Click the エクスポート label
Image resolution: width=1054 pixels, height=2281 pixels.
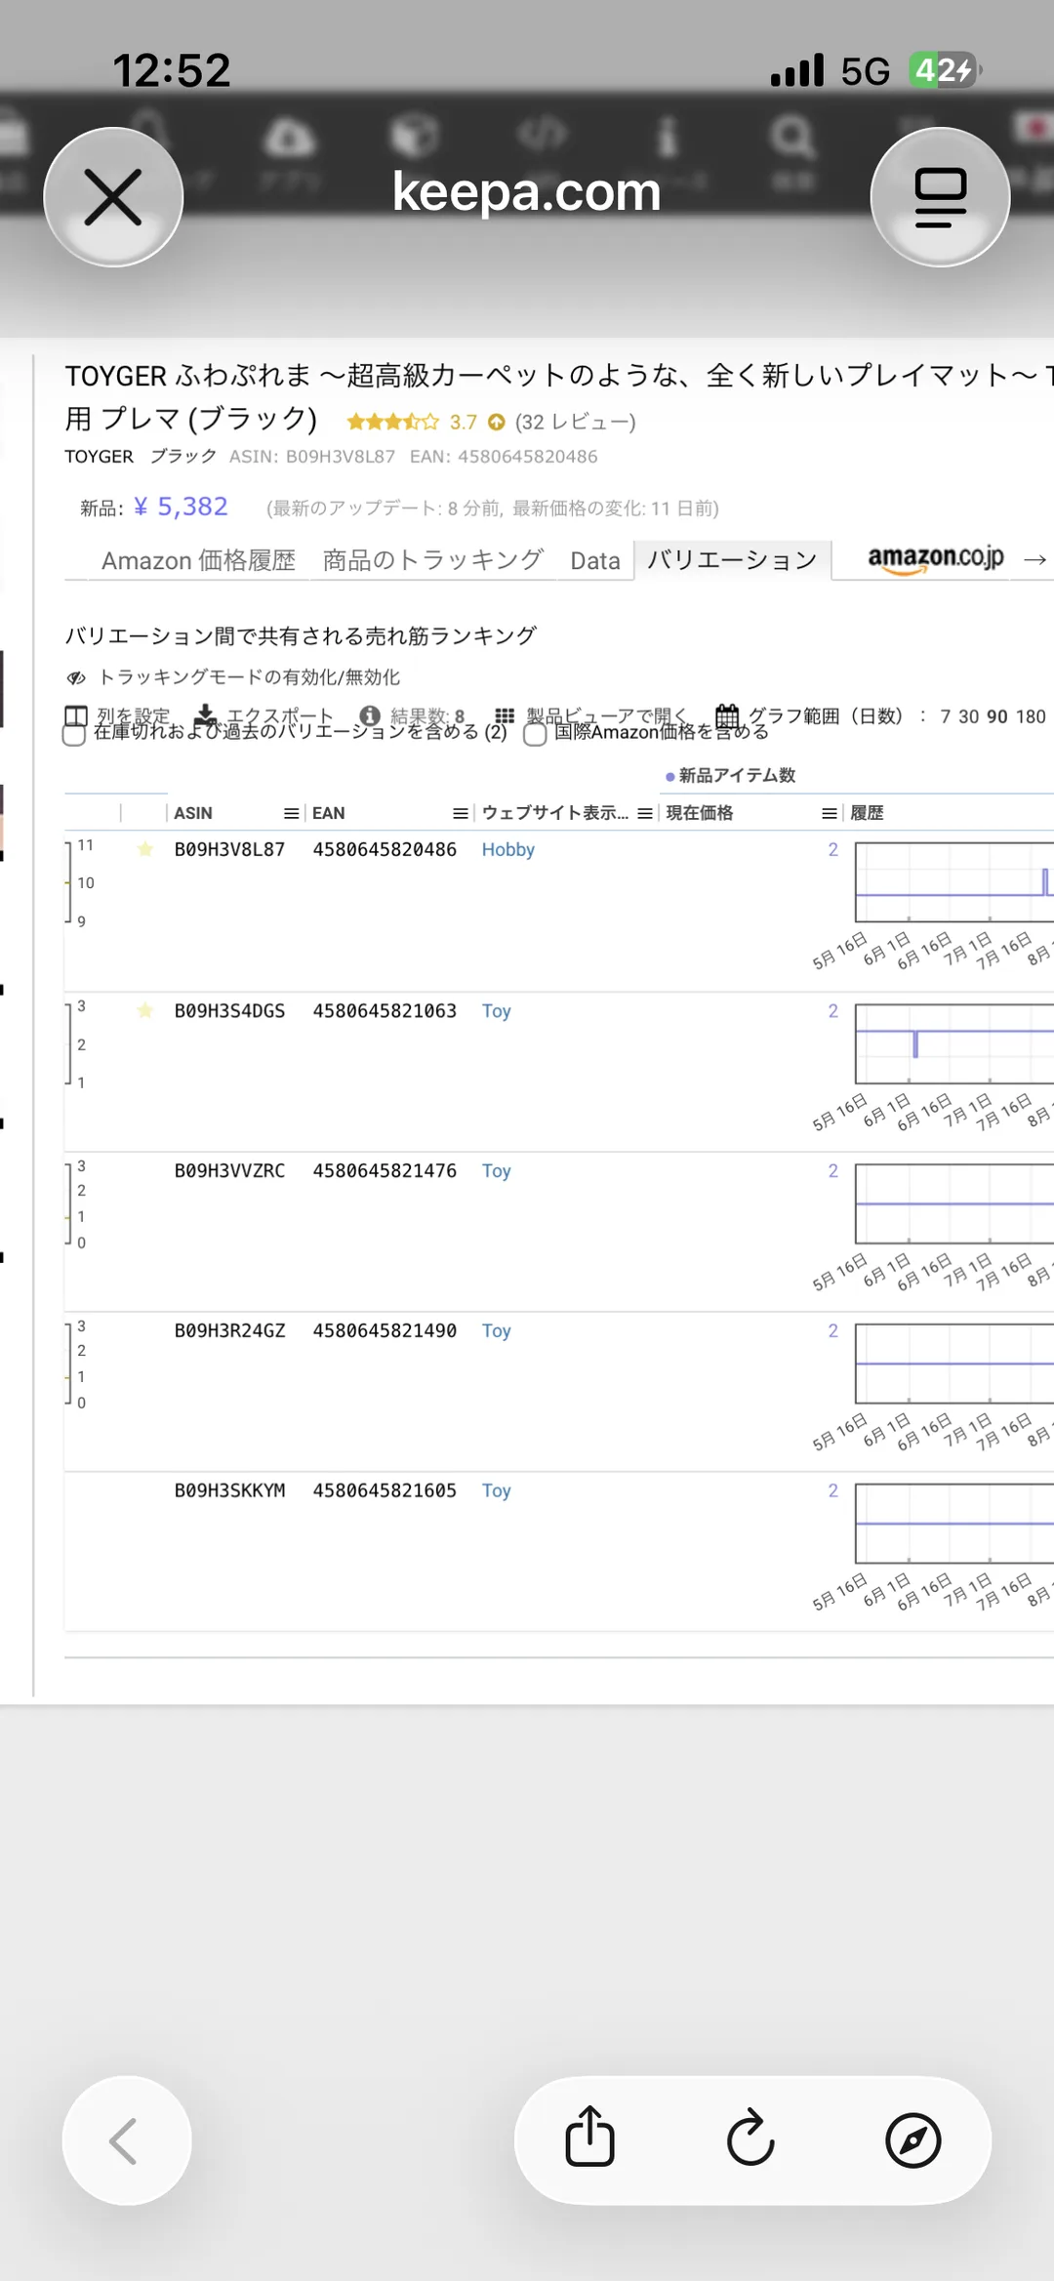(x=280, y=715)
